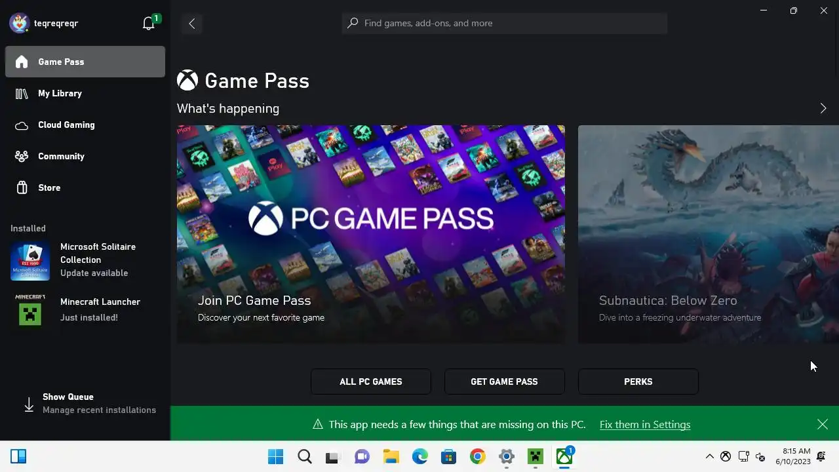Open Widgets button on taskbar
This screenshot has width=839, height=472.
18,456
